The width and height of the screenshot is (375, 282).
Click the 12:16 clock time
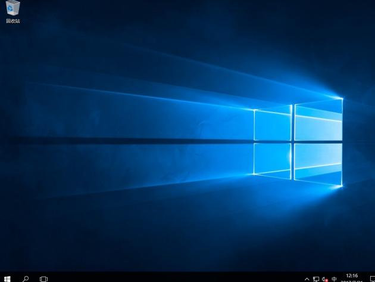point(352,275)
